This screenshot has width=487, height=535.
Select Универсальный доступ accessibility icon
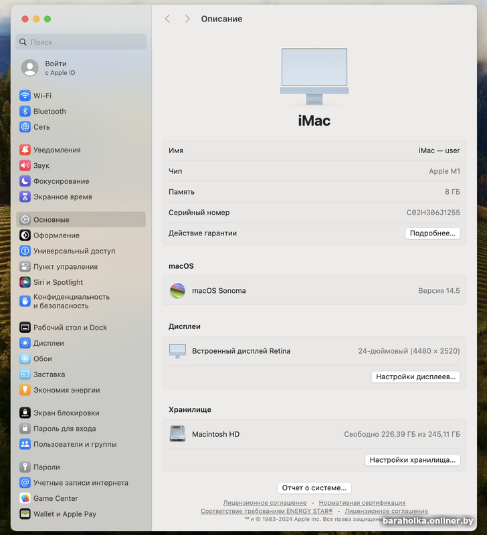[x=25, y=251]
